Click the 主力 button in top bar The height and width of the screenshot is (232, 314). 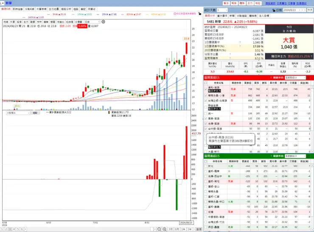point(250,3)
